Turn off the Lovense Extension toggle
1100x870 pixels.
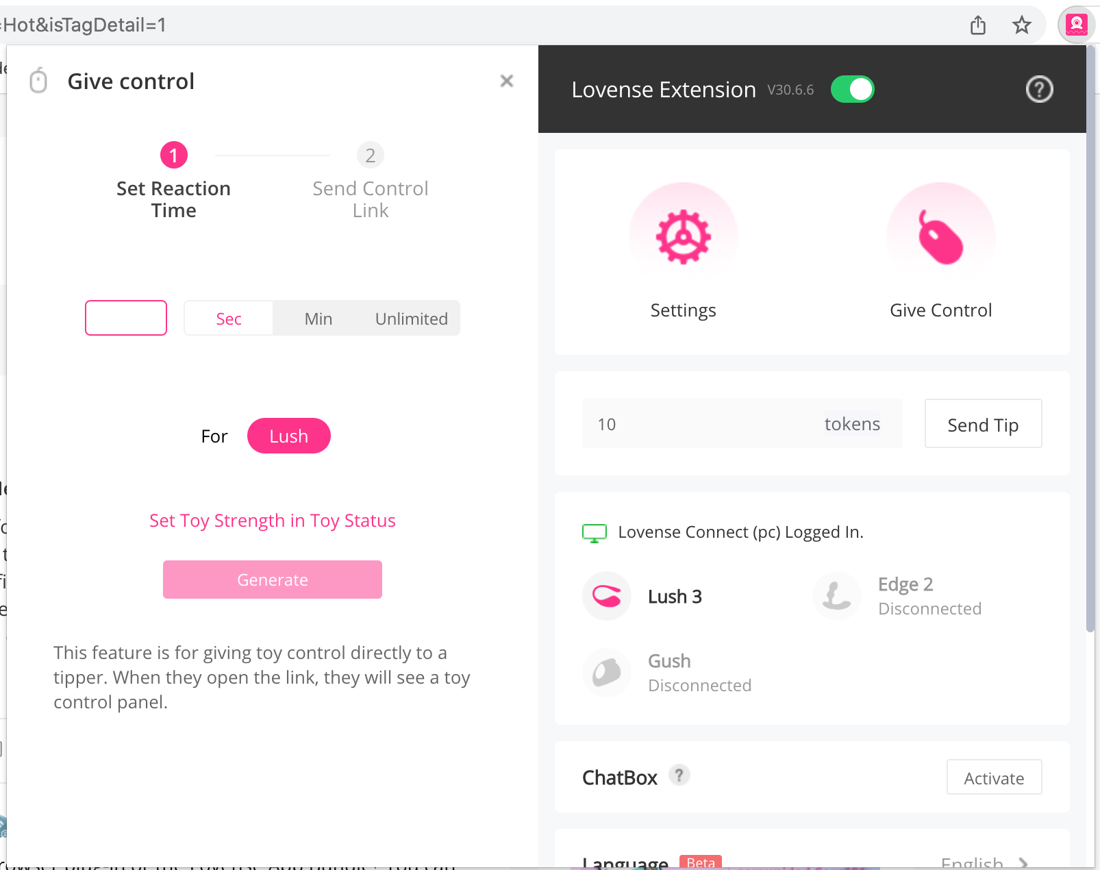[x=852, y=89]
